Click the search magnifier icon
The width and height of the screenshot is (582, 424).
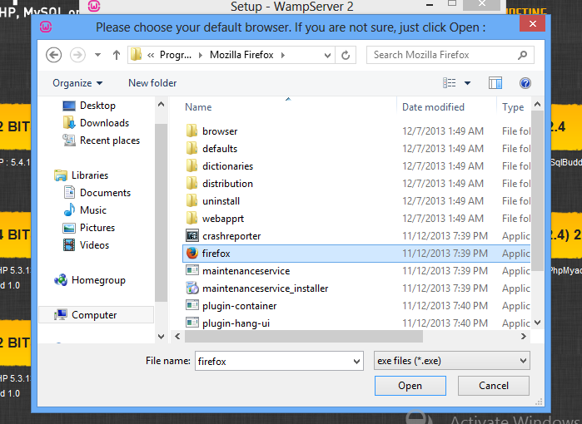click(x=523, y=55)
